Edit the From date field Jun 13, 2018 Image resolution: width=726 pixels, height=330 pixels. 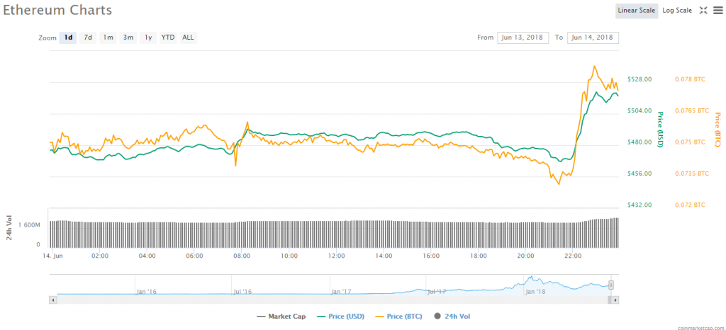click(x=523, y=38)
